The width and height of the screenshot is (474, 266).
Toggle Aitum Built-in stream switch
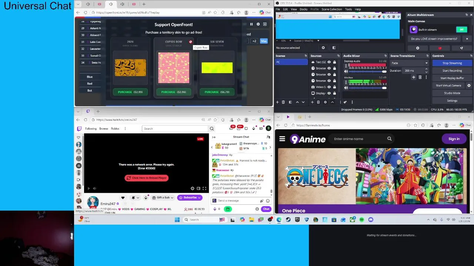[x=461, y=30]
